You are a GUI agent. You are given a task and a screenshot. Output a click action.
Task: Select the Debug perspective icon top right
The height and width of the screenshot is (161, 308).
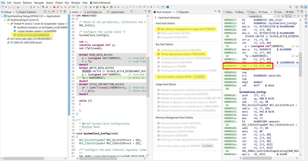tap(305, 7)
